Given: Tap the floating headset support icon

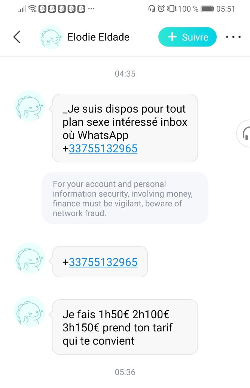Looking at the screenshot, I should (245, 134).
